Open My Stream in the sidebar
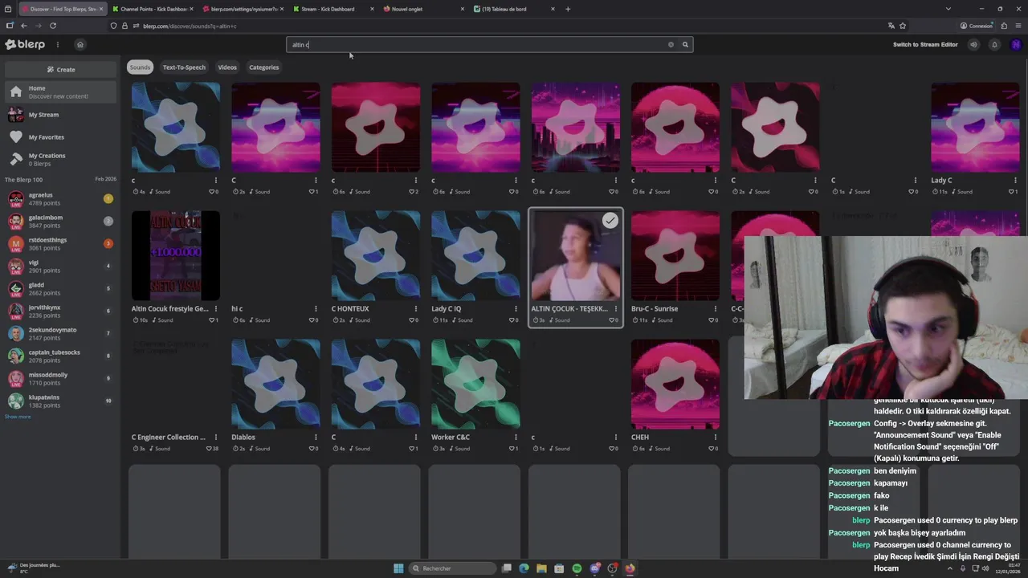This screenshot has height=578, width=1028. click(61, 115)
